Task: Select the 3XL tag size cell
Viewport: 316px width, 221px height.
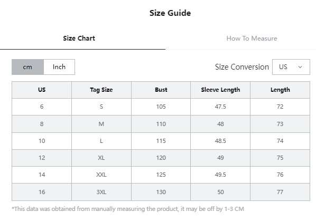Action: (x=101, y=192)
